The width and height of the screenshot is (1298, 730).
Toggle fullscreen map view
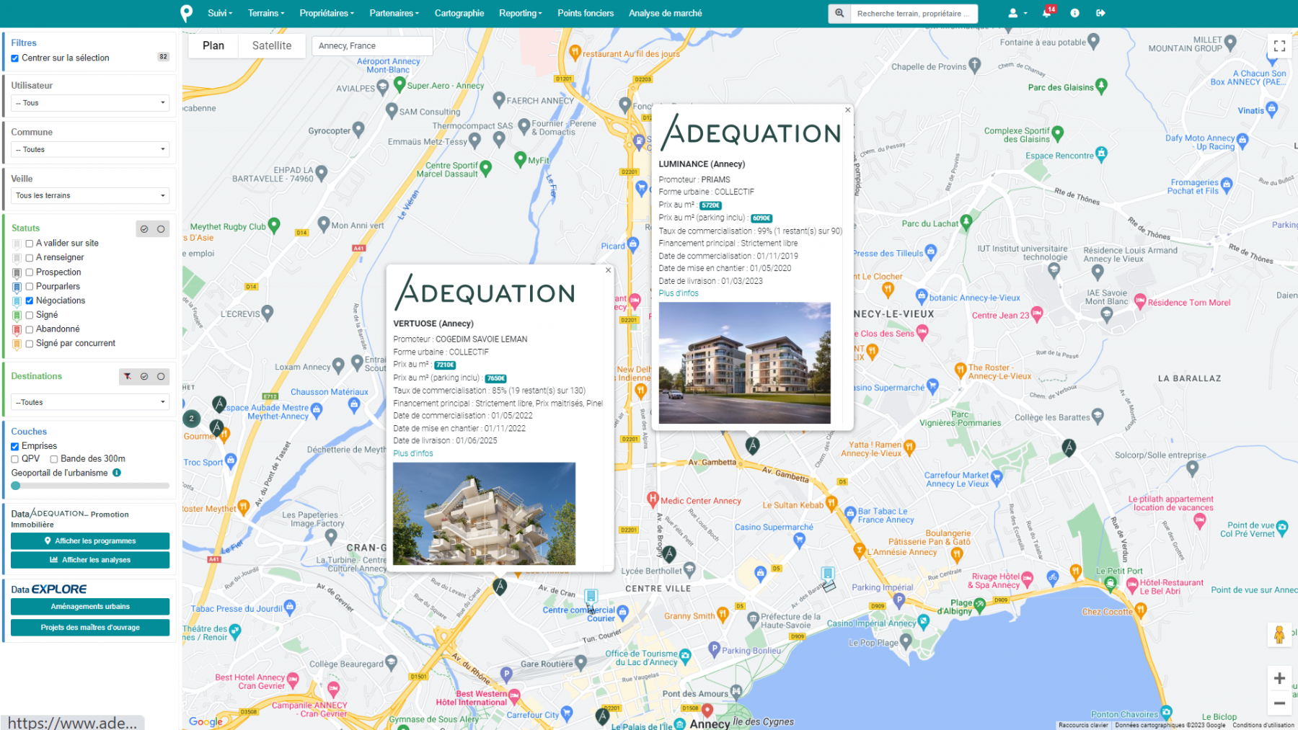(1279, 45)
